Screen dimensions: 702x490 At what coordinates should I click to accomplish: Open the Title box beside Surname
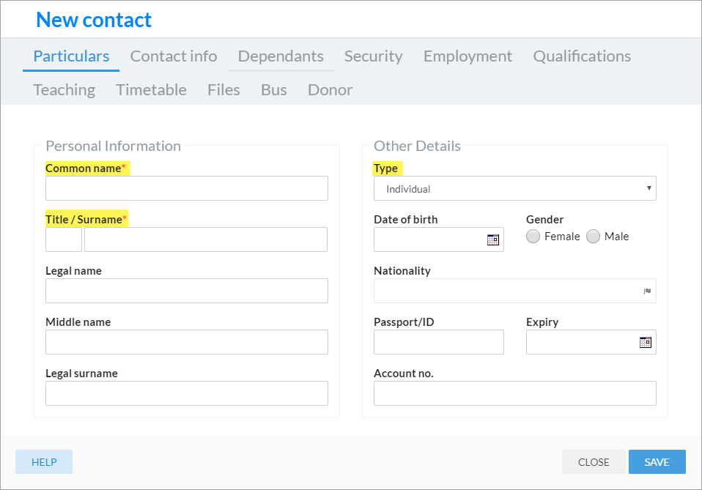point(64,240)
